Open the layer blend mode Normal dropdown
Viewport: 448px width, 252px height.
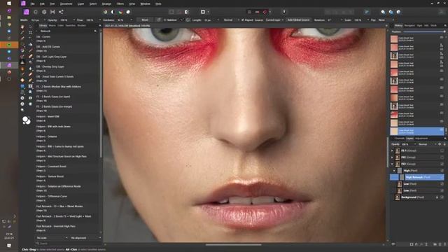[426, 144]
